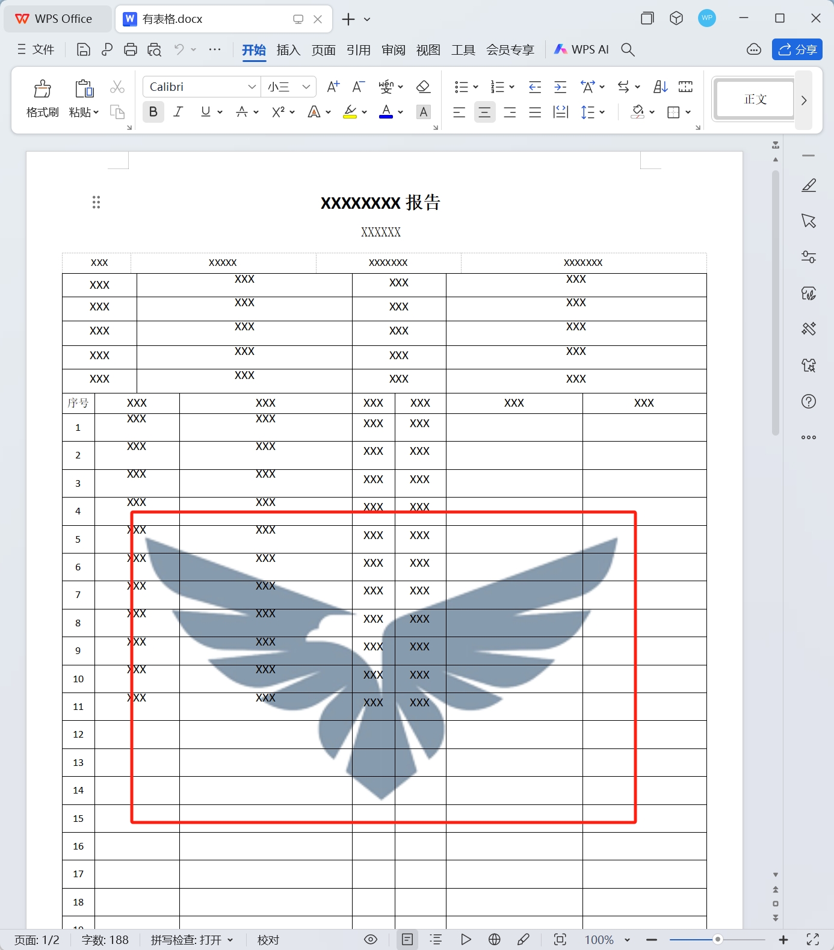Toggle centered alignment button
This screenshot has width=834, height=950.
(484, 113)
